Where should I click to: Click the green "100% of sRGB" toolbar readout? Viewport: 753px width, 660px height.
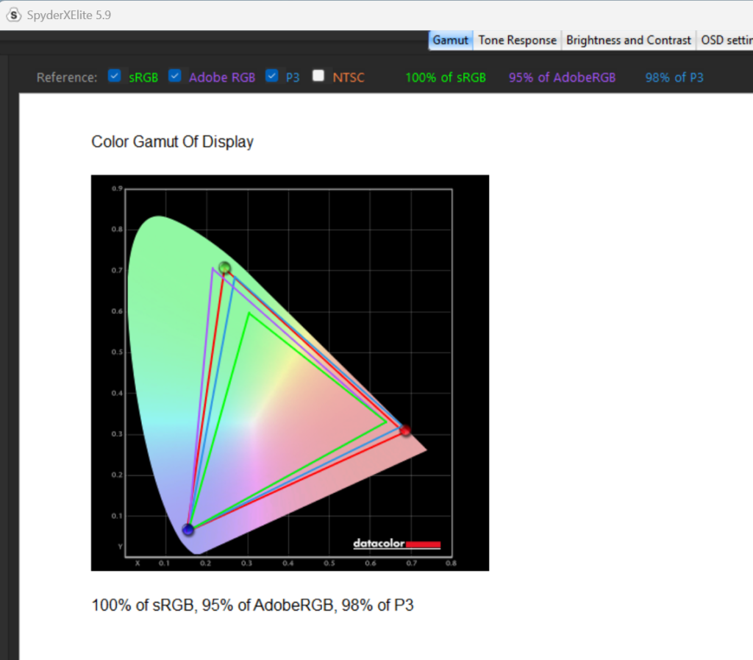coord(446,77)
